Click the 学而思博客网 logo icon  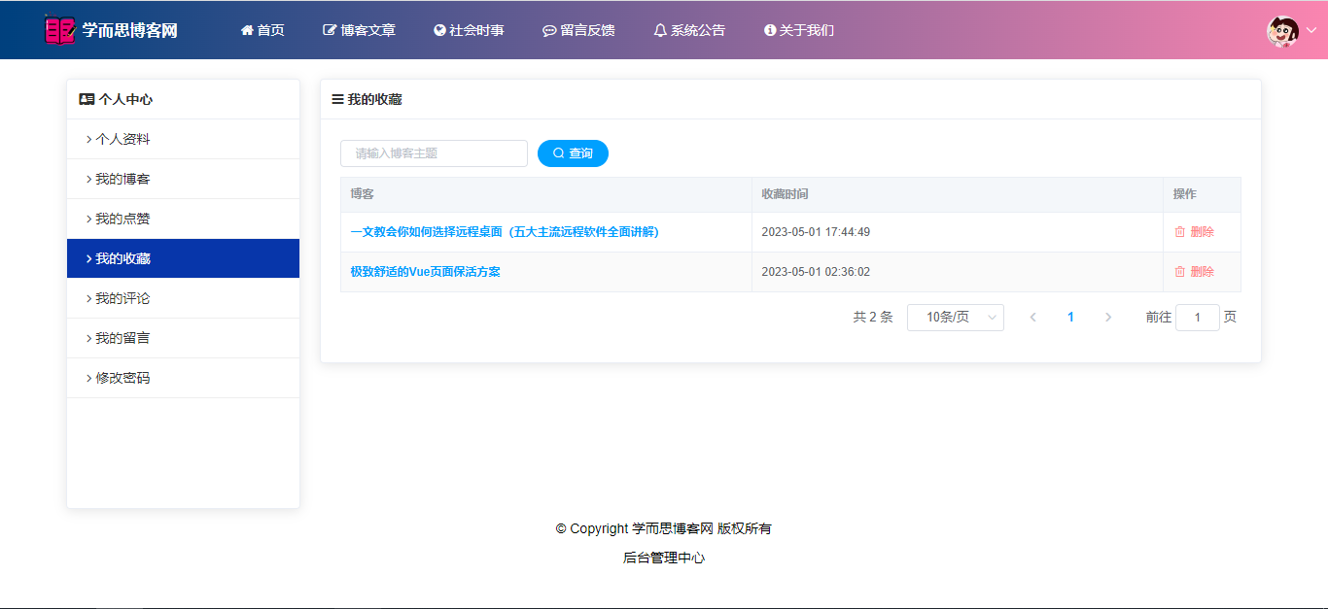tap(59, 30)
